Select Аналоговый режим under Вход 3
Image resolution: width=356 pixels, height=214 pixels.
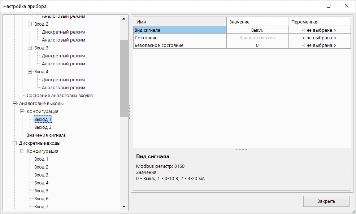[x=63, y=64]
